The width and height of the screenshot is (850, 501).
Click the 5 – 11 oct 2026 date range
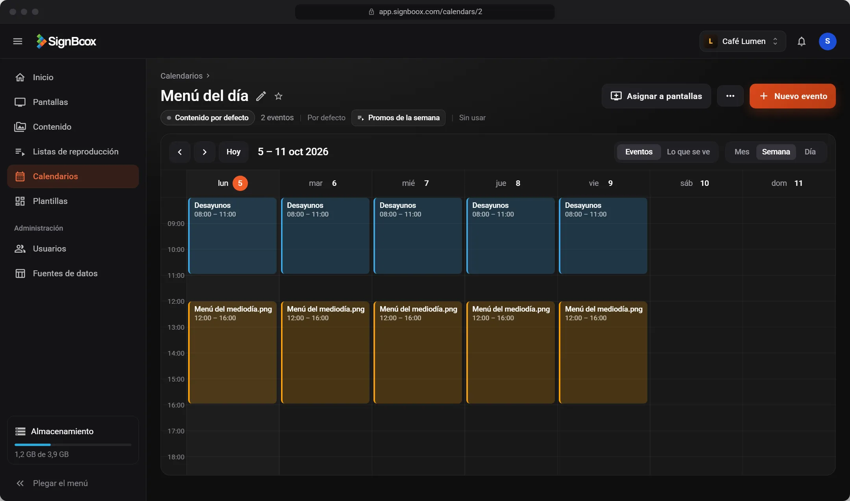[x=293, y=152]
